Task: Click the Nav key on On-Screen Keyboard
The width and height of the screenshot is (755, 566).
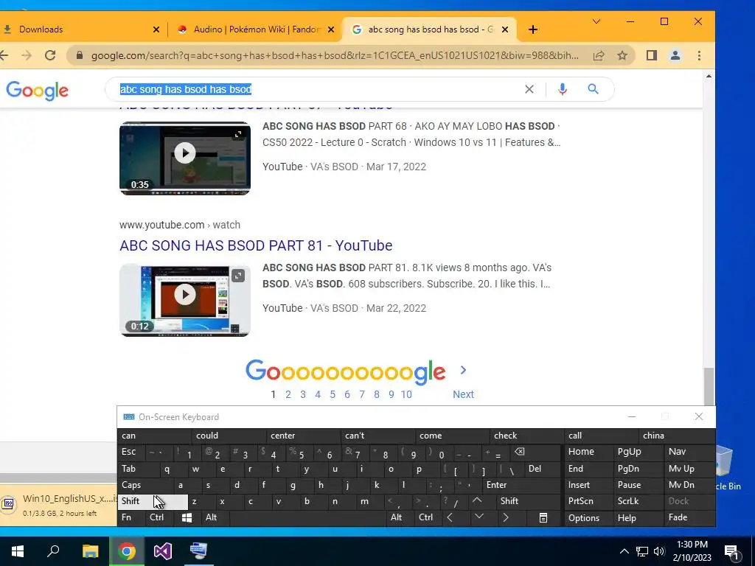Action: [690, 452]
